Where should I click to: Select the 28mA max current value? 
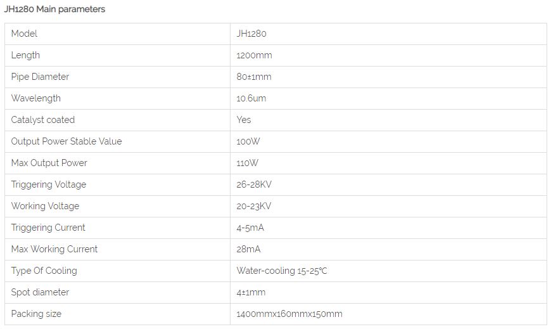pyautogui.click(x=248, y=249)
